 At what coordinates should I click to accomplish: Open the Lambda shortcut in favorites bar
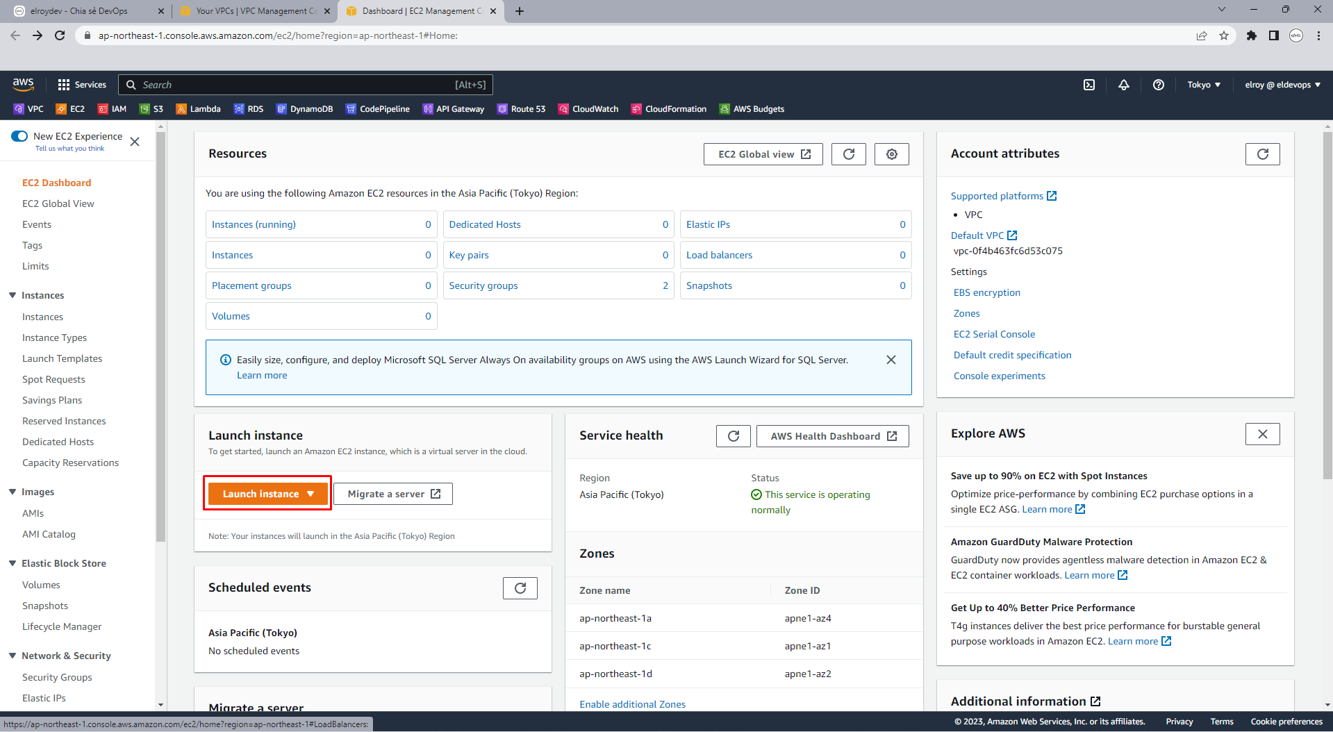pyautogui.click(x=198, y=109)
